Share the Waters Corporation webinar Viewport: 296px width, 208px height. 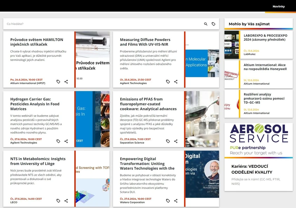[x=176, y=201]
